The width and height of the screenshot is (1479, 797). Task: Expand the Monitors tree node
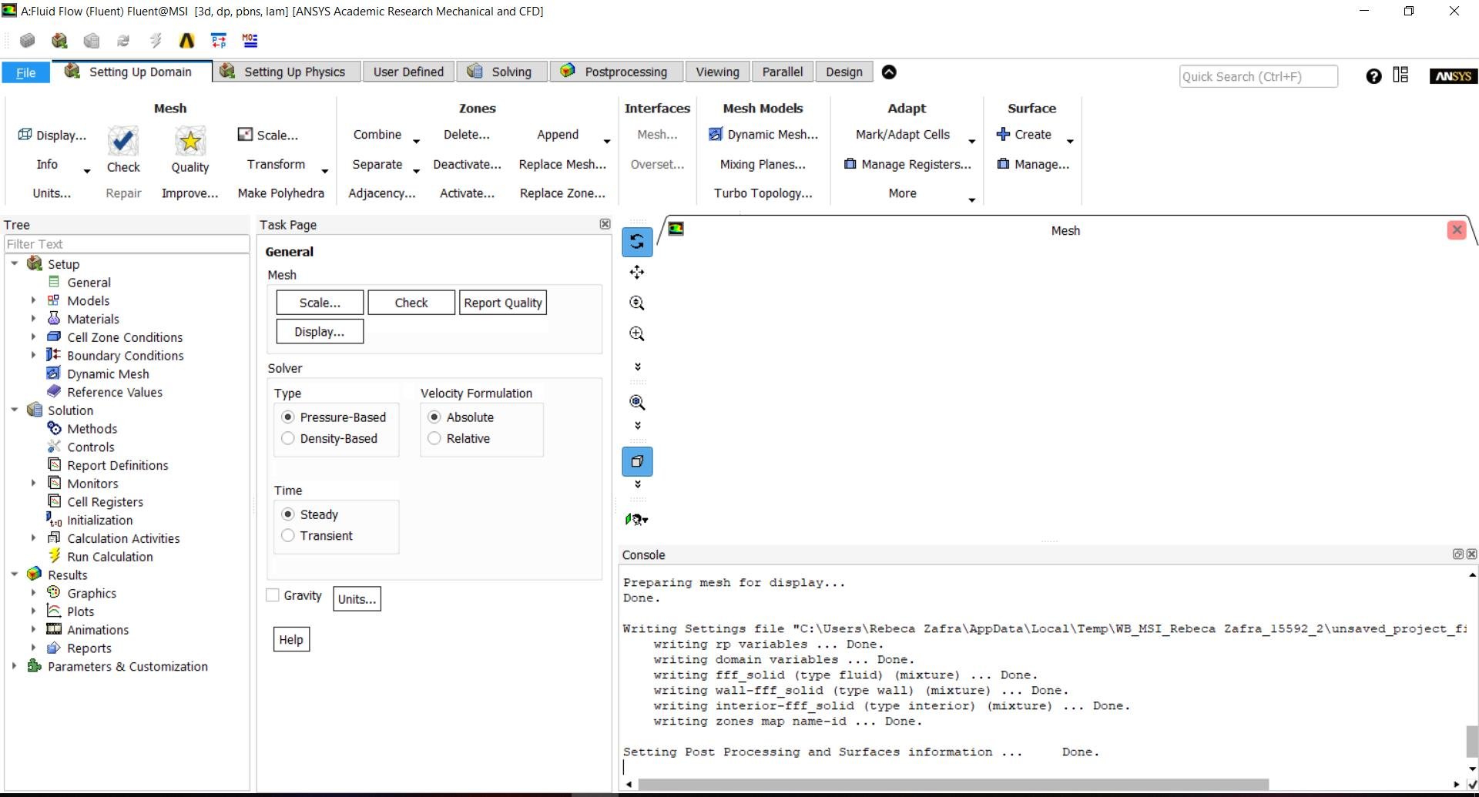(x=33, y=483)
